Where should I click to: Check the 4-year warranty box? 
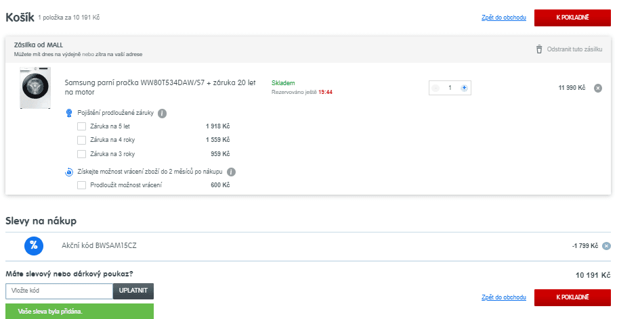tap(81, 140)
